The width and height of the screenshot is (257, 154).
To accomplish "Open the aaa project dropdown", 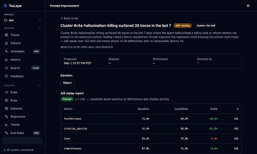I will click(22, 20).
